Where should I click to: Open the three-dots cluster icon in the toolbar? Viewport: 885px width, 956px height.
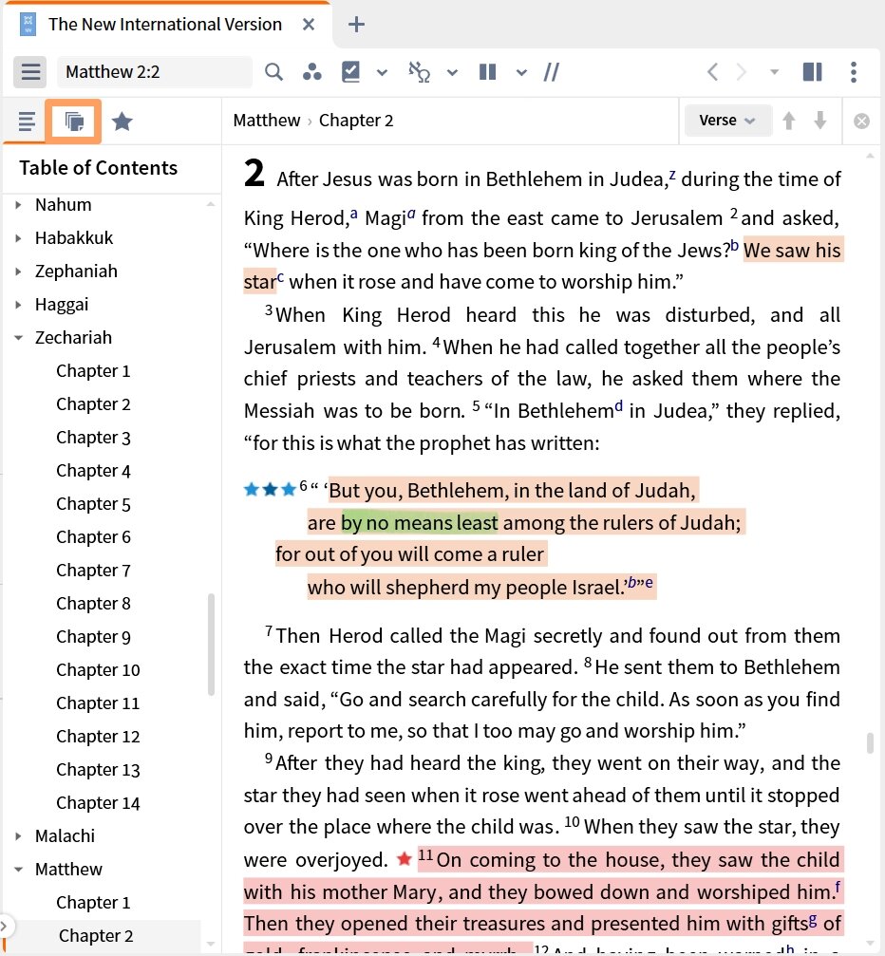(312, 72)
